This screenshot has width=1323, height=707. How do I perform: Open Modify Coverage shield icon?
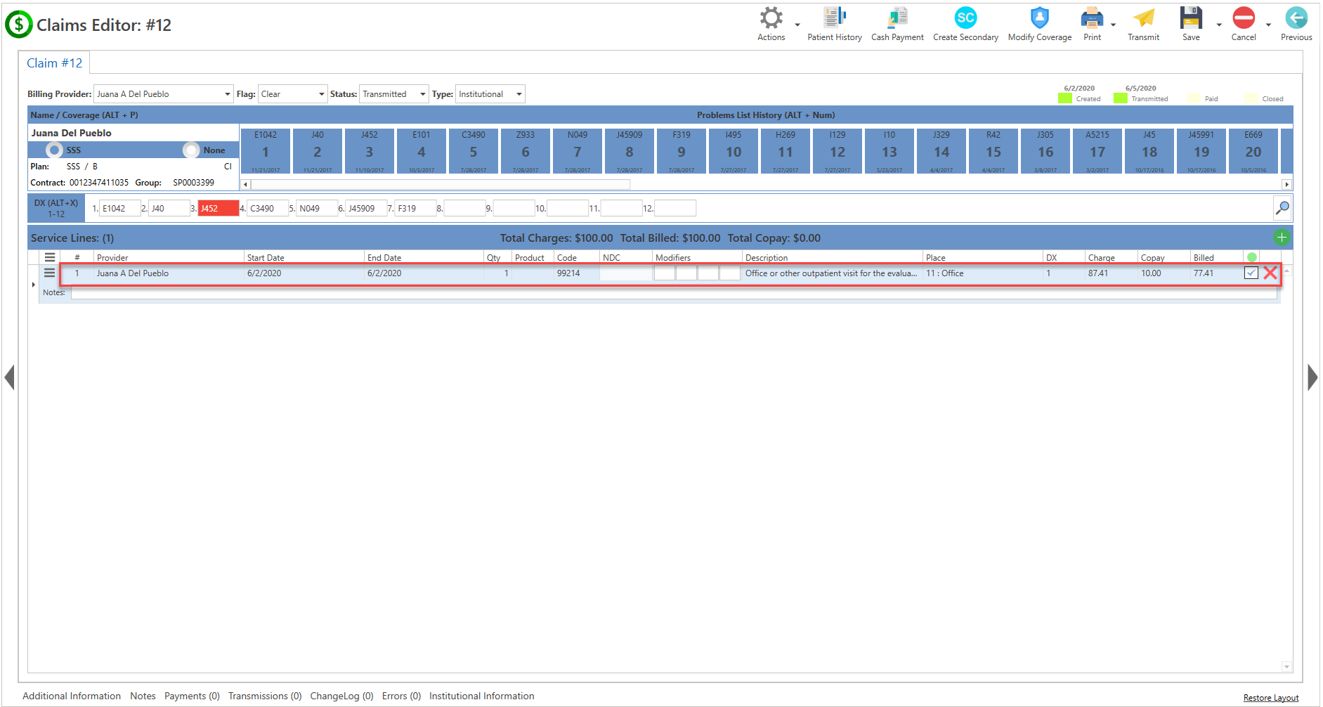tap(1039, 25)
